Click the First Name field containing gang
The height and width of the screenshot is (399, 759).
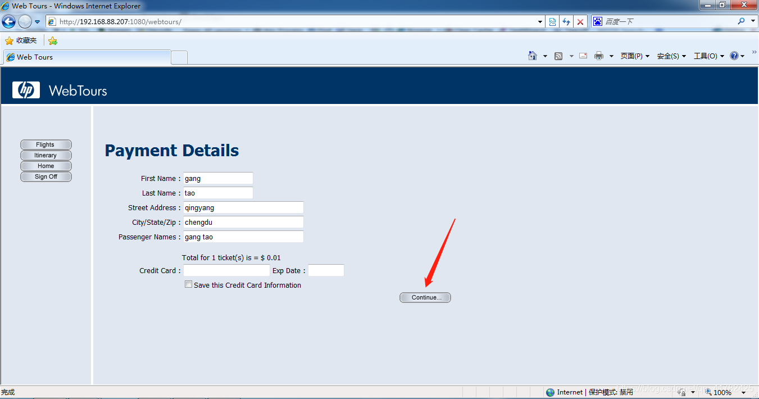218,178
